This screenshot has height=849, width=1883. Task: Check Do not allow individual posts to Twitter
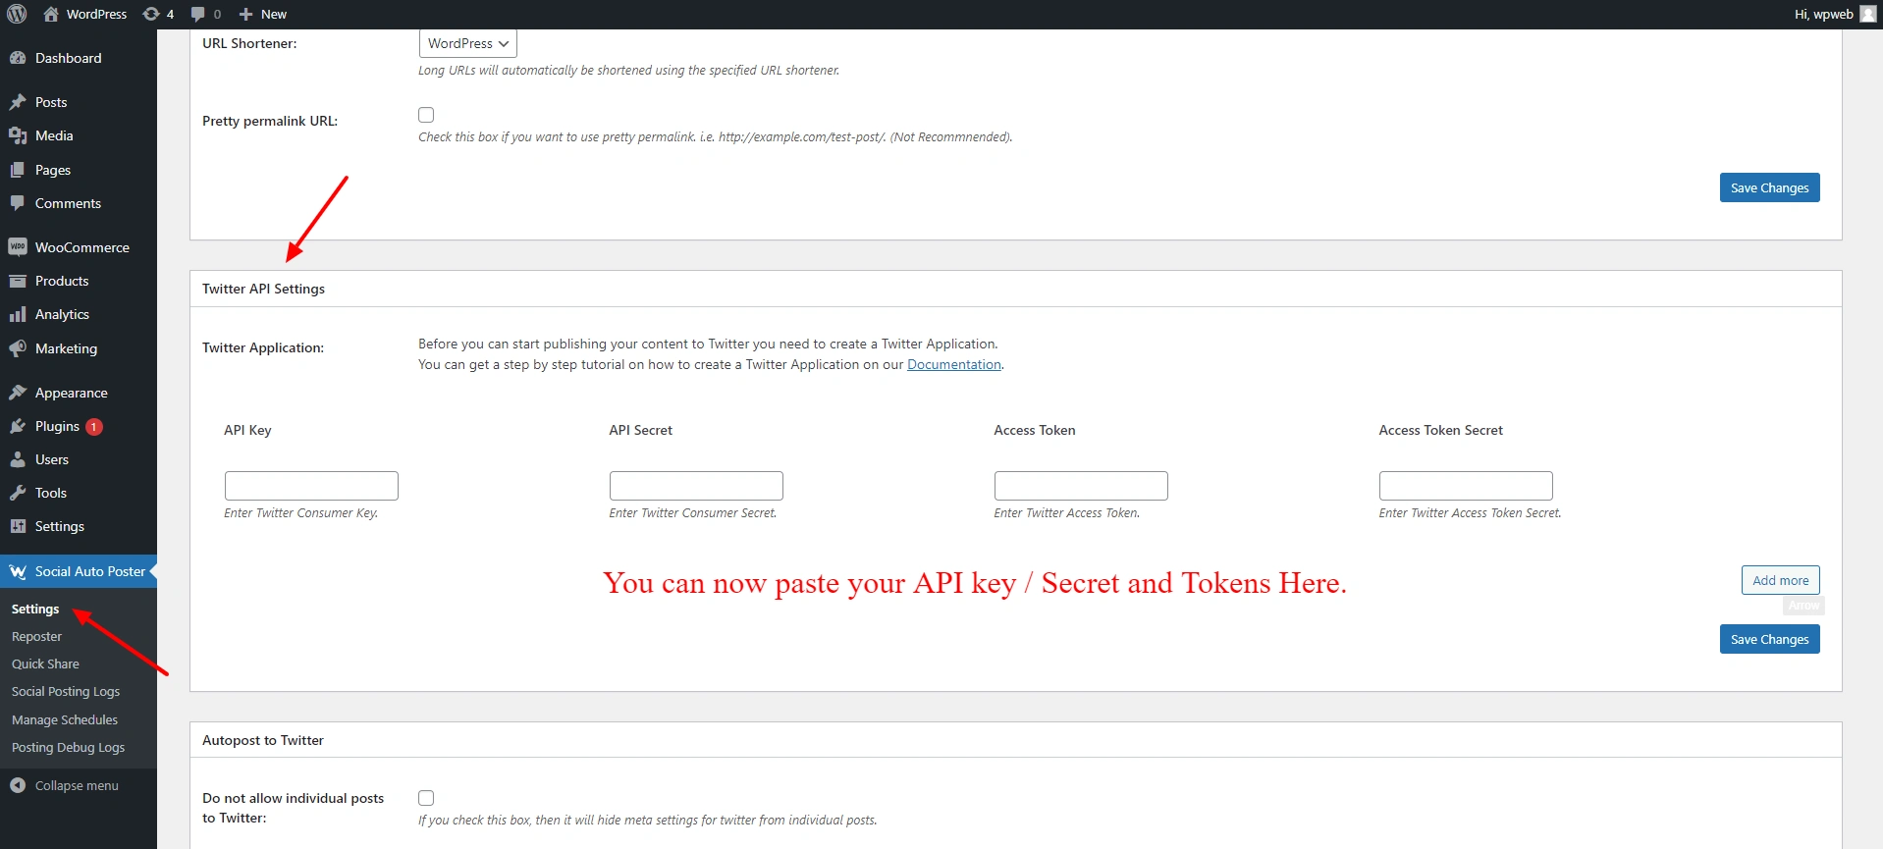coord(426,798)
